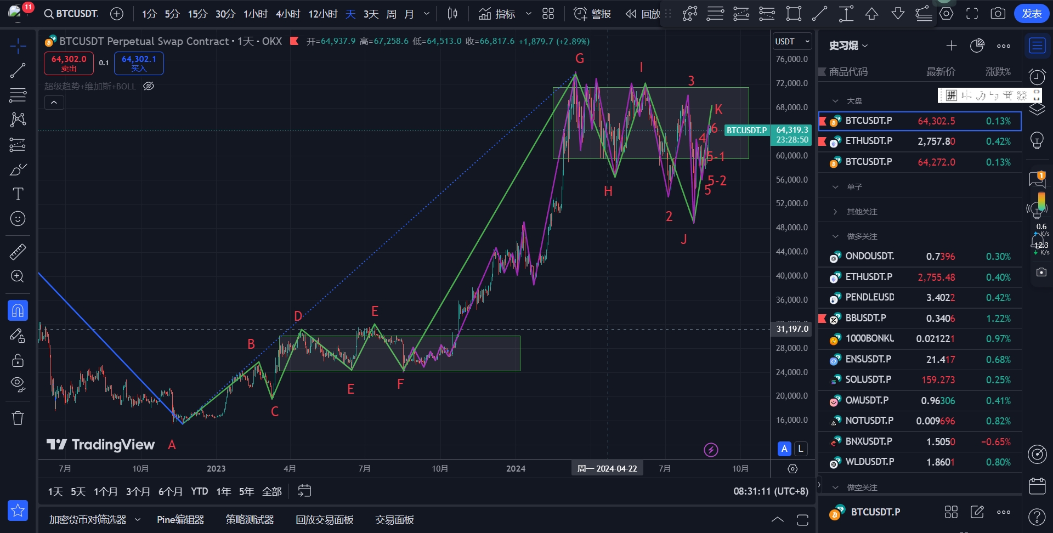Open the sidebar calendar panel icon

(1037, 486)
